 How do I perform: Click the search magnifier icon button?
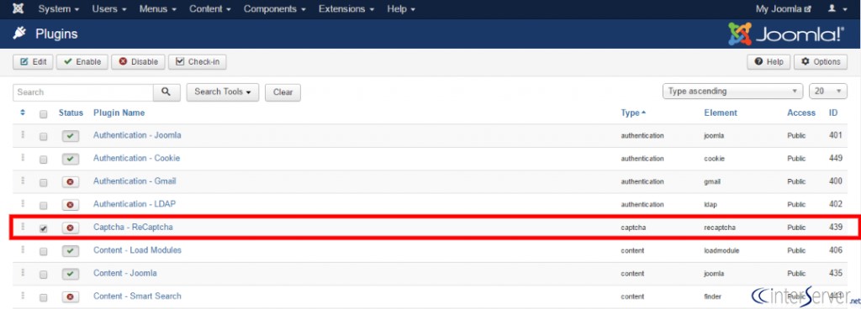pos(166,92)
